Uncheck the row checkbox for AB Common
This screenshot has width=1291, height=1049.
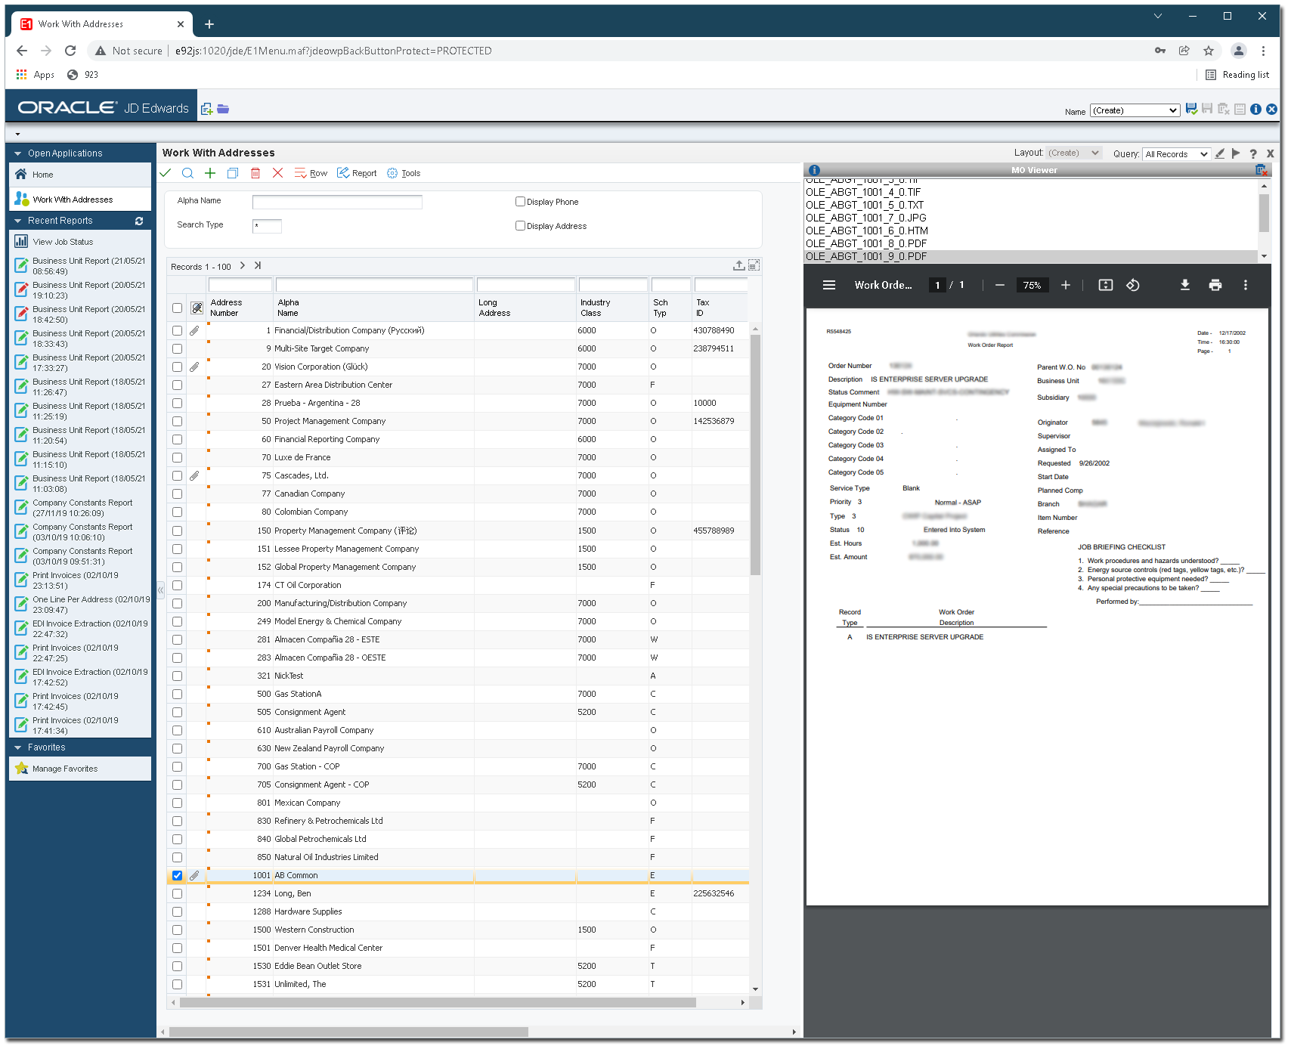177,875
